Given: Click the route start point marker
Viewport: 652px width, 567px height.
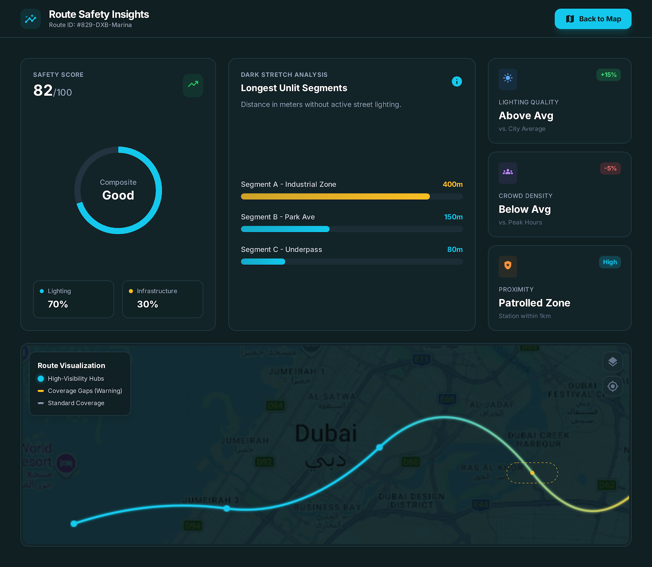Looking at the screenshot, I should [74, 523].
